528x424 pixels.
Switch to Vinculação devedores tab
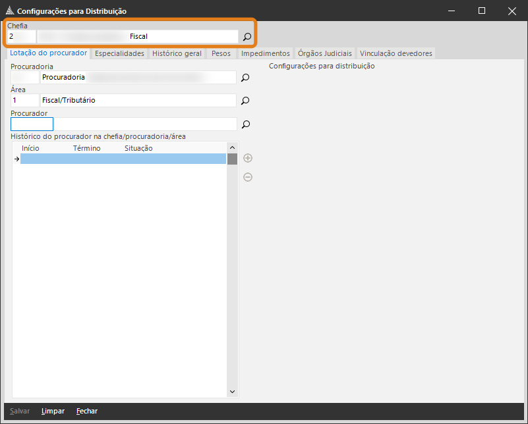(396, 53)
